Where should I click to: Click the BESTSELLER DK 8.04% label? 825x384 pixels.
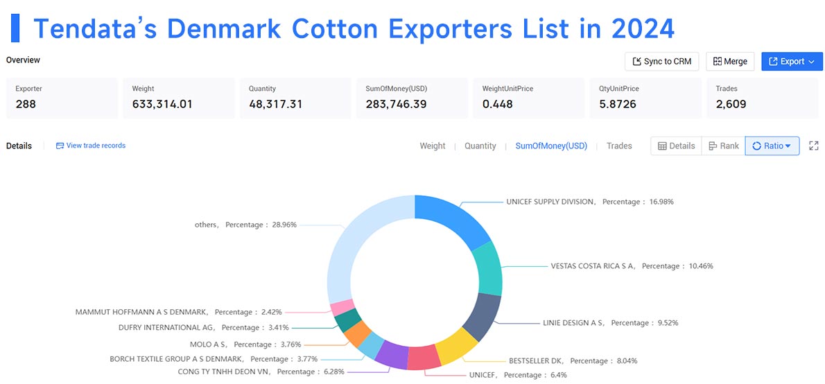point(573,361)
